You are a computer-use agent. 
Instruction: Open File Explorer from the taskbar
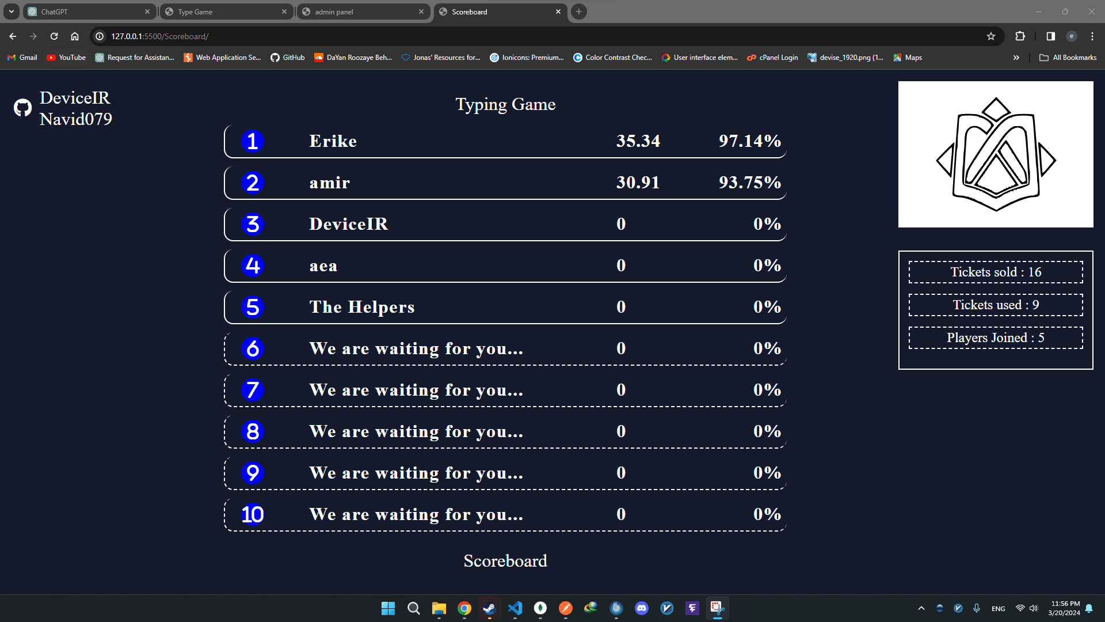point(439,608)
